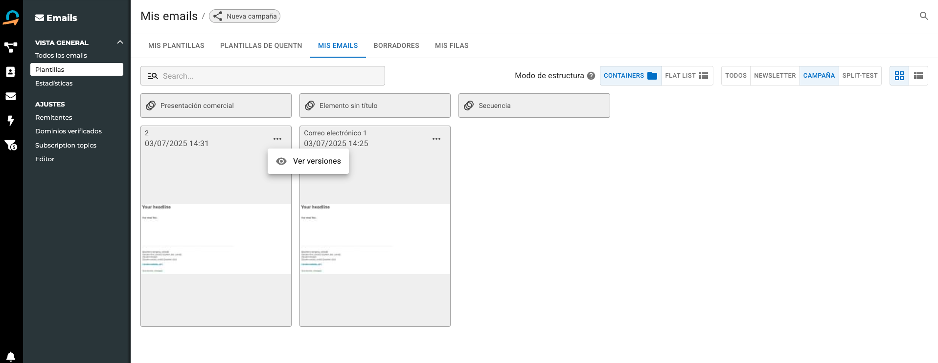Filter by NEWSLETTER type
The width and height of the screenshot is (938, 363).
point(775,76)
